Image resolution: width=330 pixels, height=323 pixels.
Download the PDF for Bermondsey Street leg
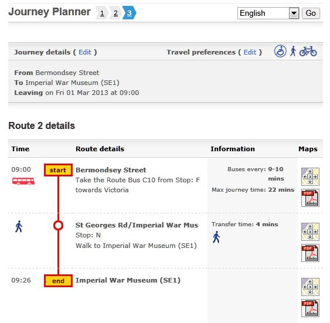coord(310,198)
